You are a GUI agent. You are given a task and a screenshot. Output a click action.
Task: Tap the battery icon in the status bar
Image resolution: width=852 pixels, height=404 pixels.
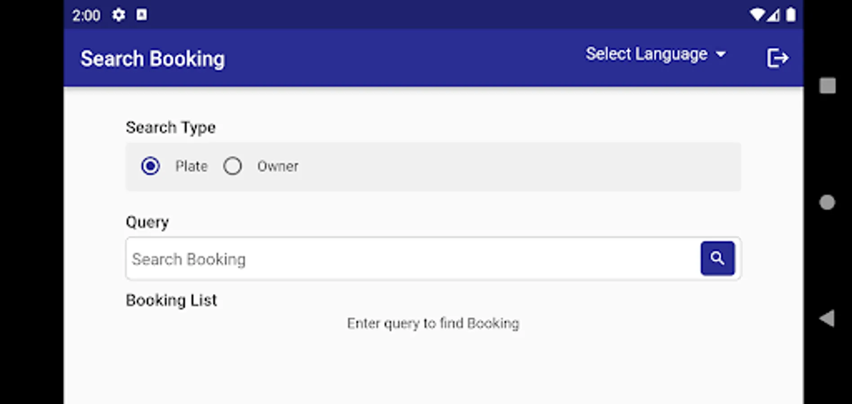click(791, 15)
